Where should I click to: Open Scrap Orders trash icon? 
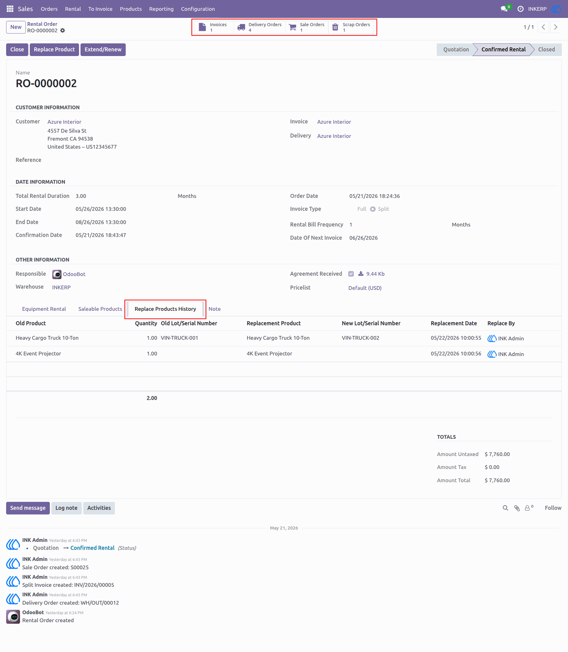335,27
